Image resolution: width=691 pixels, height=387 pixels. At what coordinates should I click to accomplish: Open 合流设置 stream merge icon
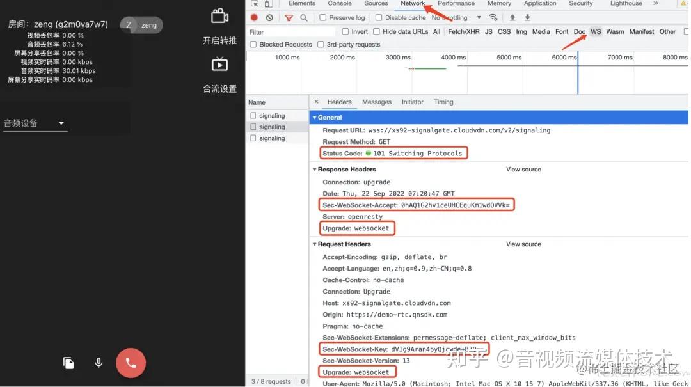coord(219,65)
